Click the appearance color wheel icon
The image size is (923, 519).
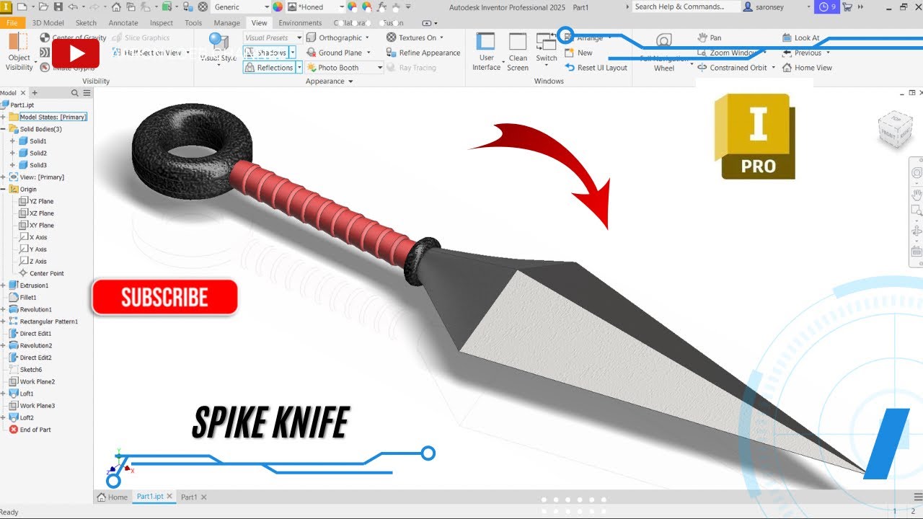278,6
